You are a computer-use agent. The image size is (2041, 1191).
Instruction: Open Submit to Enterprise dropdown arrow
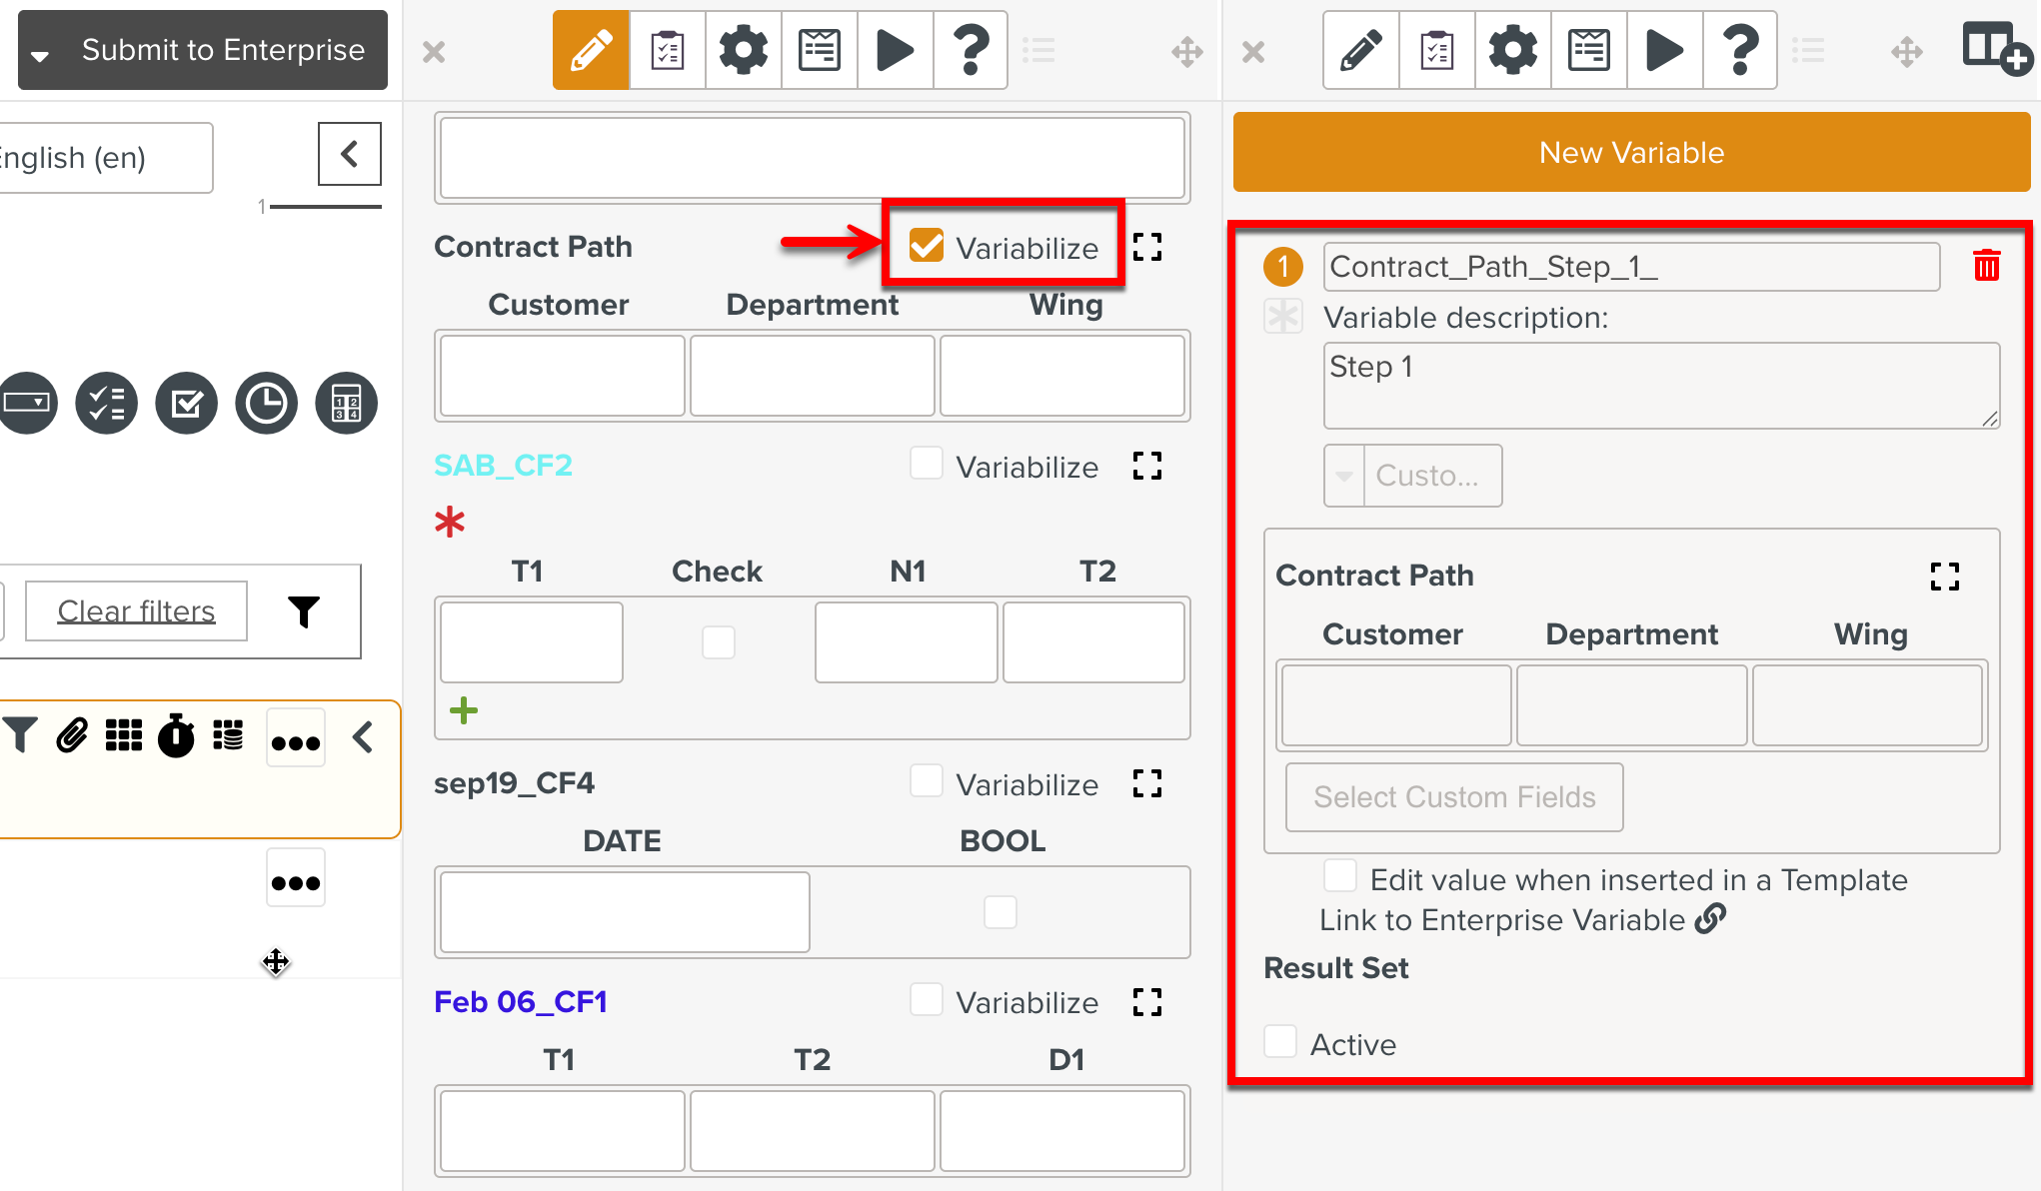click(x=40, y=54)
